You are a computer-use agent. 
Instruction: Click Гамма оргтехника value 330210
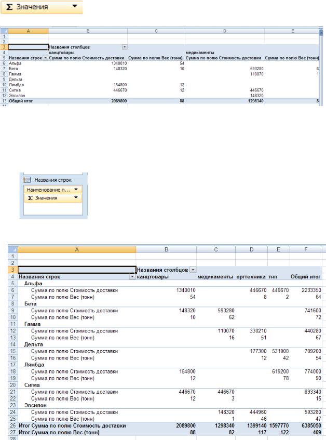point(258,331)
